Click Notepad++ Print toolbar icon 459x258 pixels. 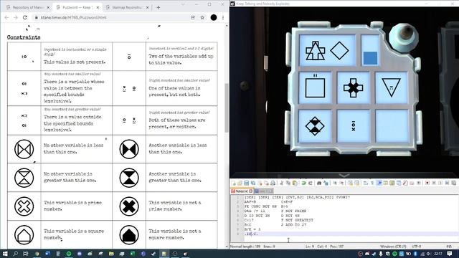point(273,183)
